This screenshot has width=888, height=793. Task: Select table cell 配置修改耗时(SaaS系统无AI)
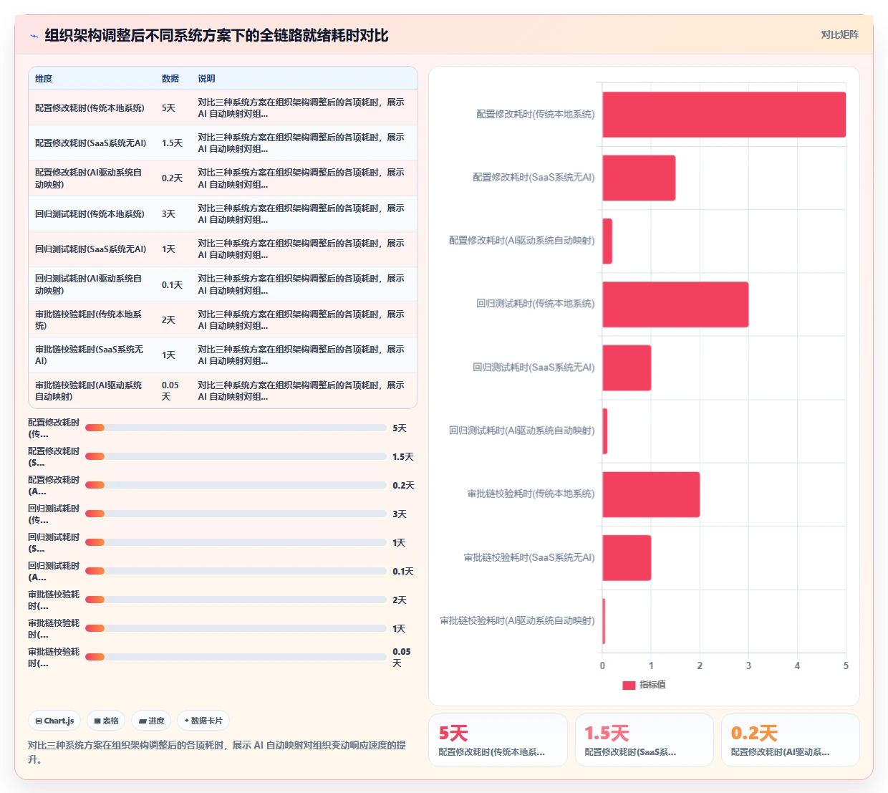tap(90, 143)
